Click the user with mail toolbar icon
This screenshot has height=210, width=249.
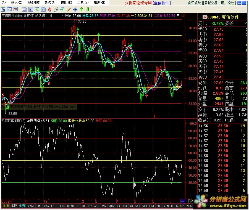coord(56,9)
